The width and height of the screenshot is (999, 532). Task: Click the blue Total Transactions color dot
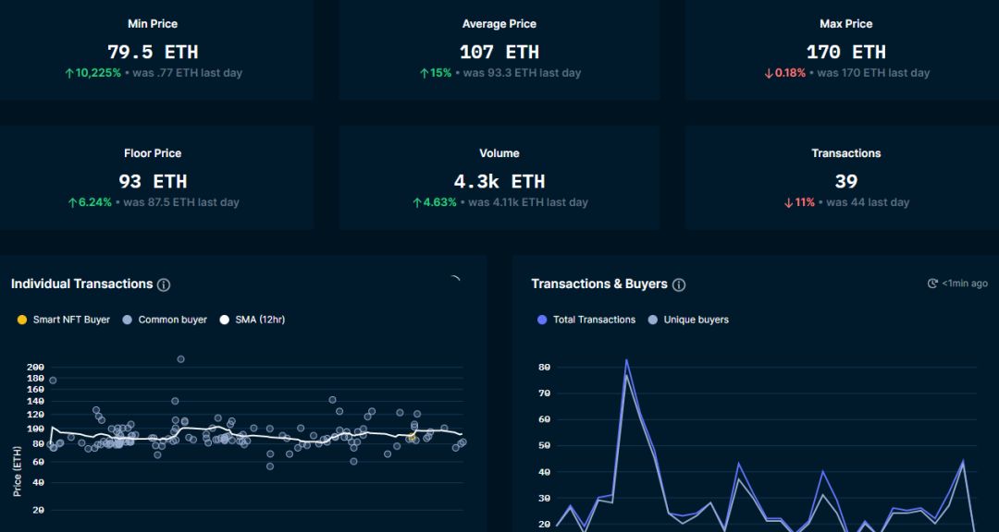tap(542, 320)
